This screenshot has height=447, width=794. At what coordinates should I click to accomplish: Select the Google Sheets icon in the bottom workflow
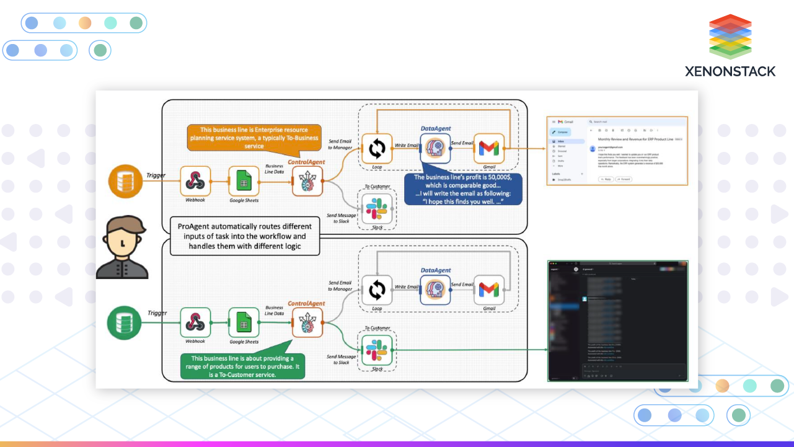[x=244, y=323]
